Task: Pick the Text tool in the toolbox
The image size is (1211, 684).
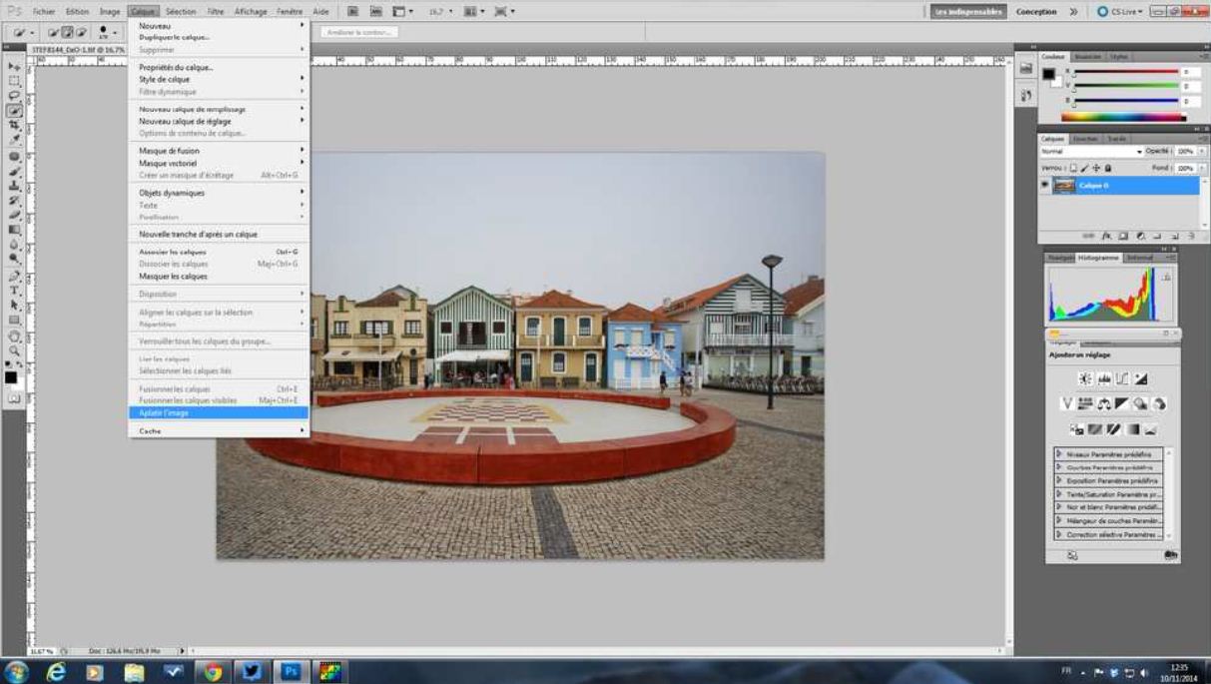Action: click(x=15, y=291)
